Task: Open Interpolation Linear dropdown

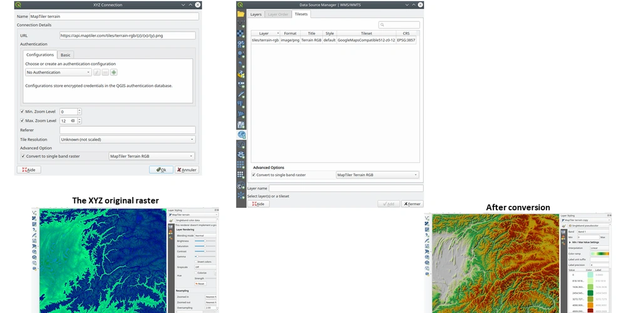Action: tap(600, 248)
